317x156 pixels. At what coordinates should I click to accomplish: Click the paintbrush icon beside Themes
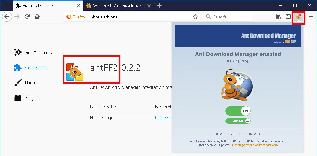(18, 83)
